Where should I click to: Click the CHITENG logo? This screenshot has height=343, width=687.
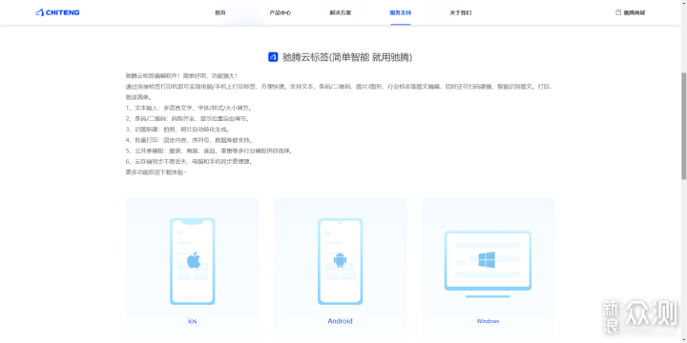[57, 12]
